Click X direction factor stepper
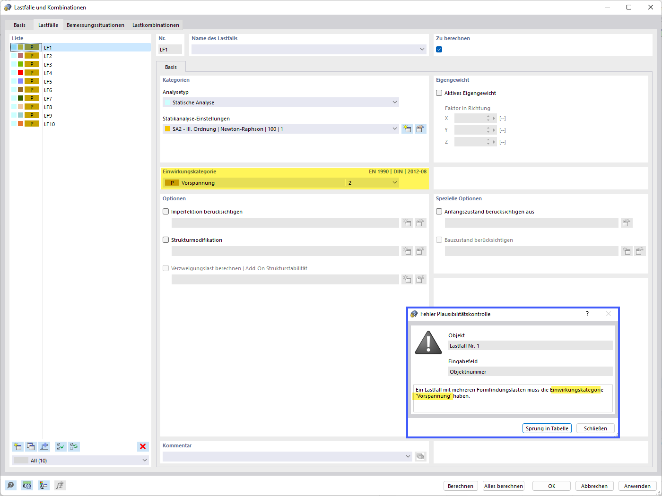The height and width of the screenshot is (496, 662). pyautogui.click(x=488, y=119)
